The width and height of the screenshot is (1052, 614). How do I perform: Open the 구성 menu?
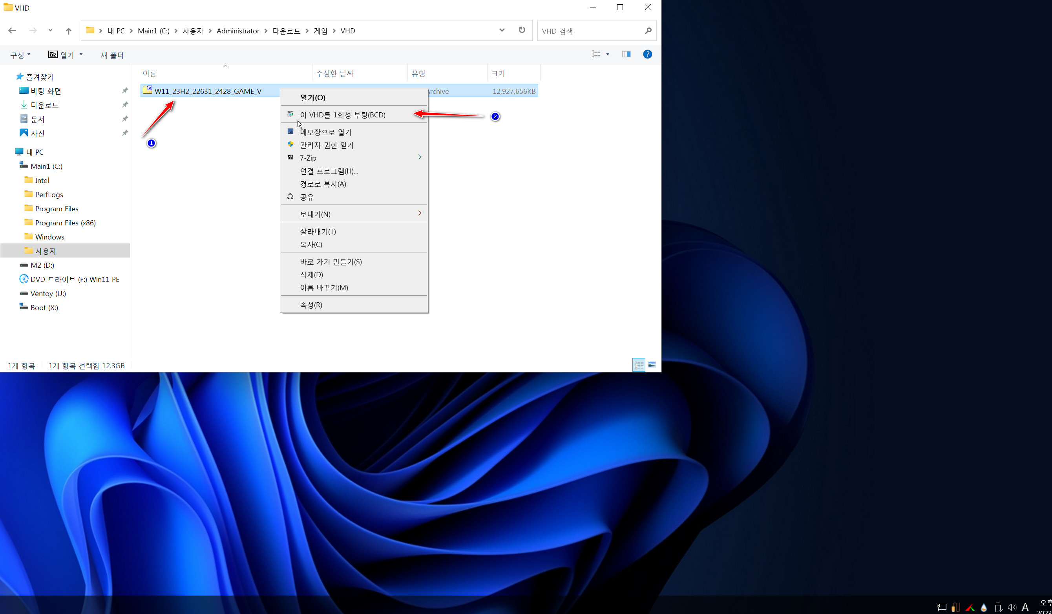[x=20, y=55]
